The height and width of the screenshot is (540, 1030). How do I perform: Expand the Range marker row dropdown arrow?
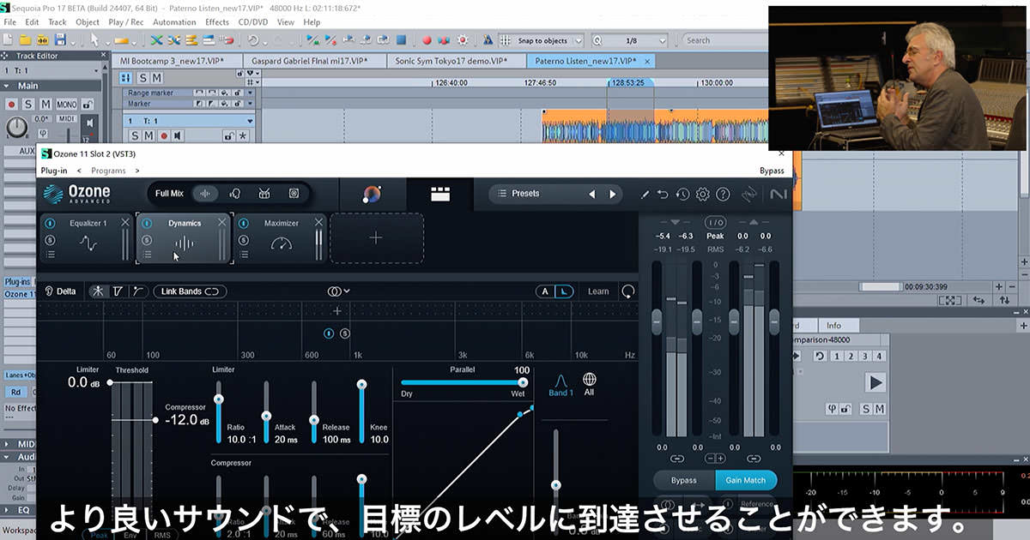[x=250, y=93]
